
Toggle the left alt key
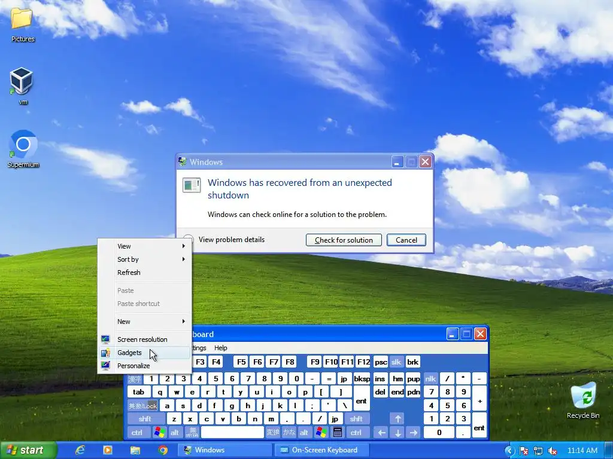[175, 433]
